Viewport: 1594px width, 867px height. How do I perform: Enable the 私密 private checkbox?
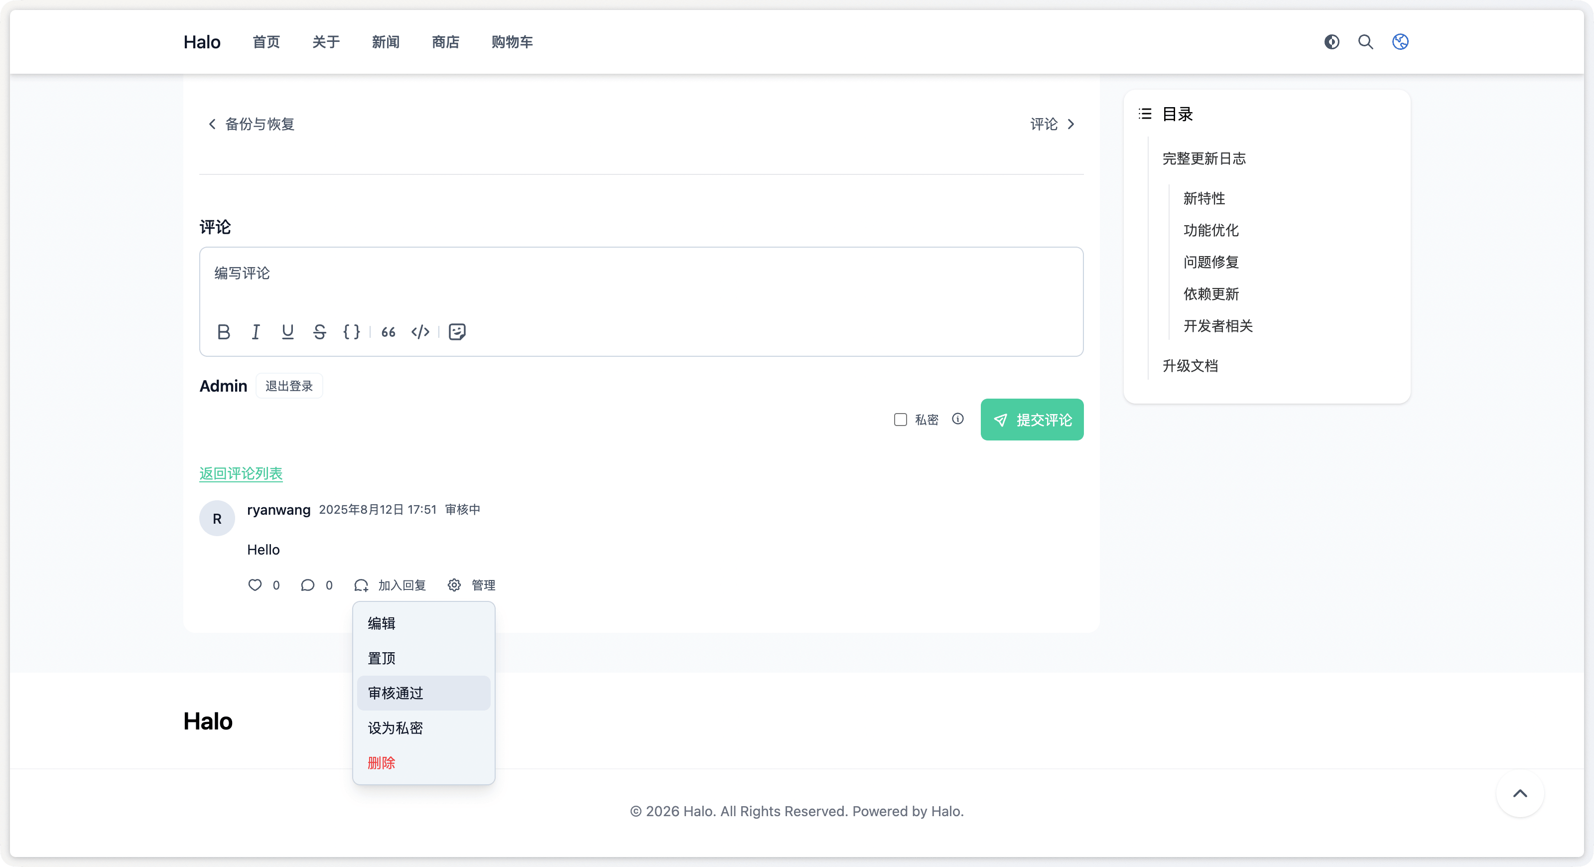(x=900, y=420)
